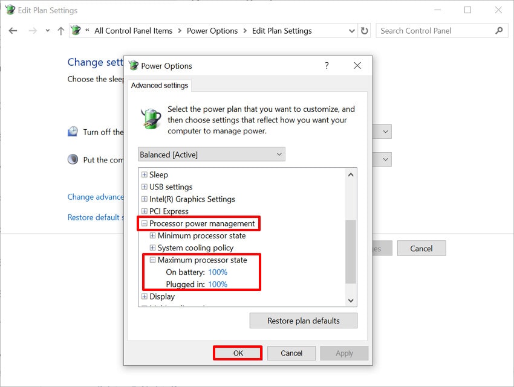Click the search magnifier in Search Control Panel
This screenshot has height=387, width=514.
point(499,30)
